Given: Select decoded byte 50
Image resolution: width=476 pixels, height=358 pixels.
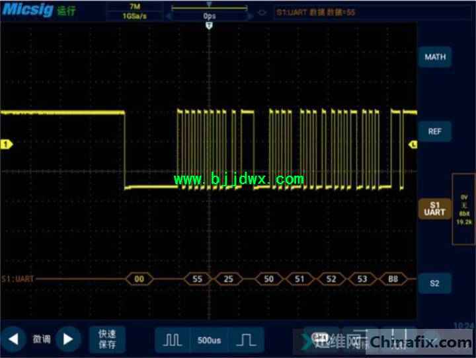Looking at the screenshot, I should tap(268, 279).
